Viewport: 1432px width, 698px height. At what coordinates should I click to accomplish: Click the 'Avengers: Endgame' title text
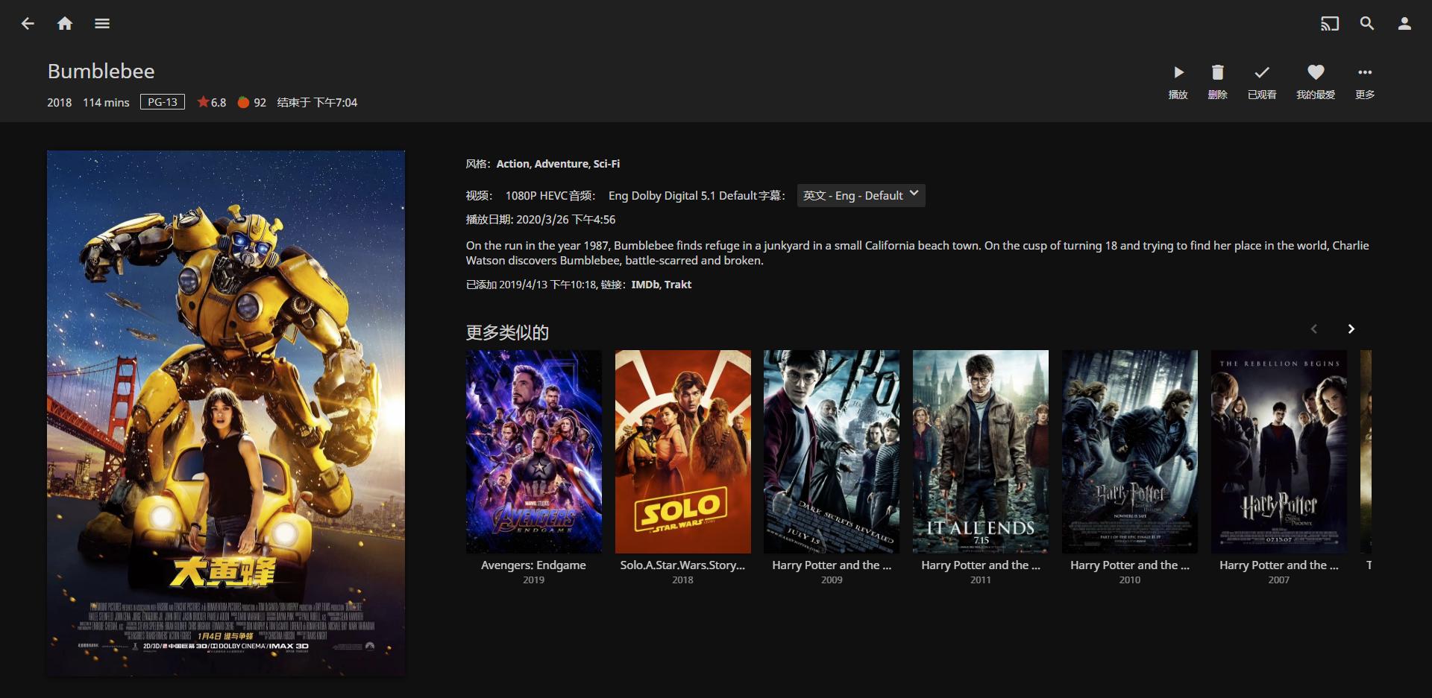click(534, 565)
